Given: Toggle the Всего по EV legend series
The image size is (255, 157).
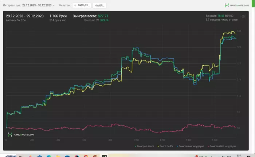Looking at the screenshot, I should point(165,146).
